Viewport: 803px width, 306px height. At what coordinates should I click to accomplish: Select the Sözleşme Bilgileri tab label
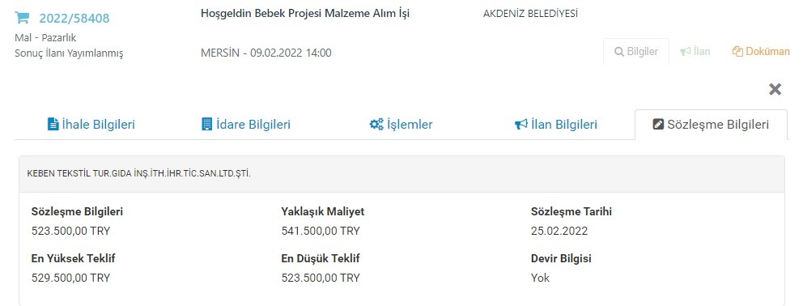(x=718, y=125)
